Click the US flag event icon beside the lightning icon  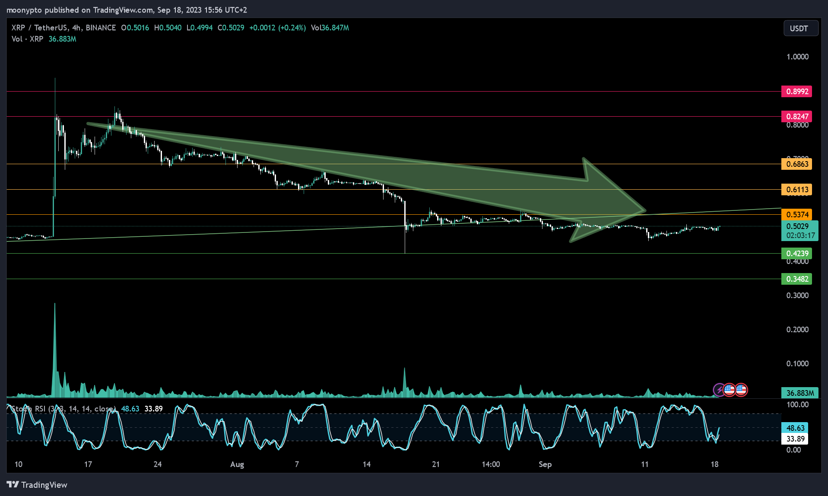click(730, 390)
